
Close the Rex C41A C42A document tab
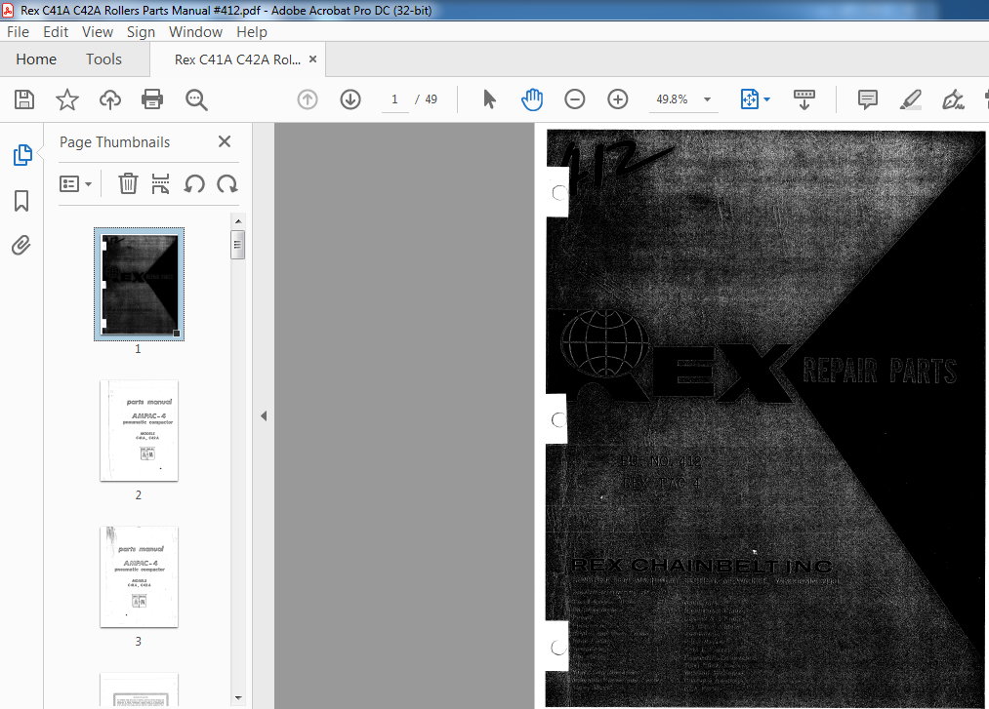(312, 59)
